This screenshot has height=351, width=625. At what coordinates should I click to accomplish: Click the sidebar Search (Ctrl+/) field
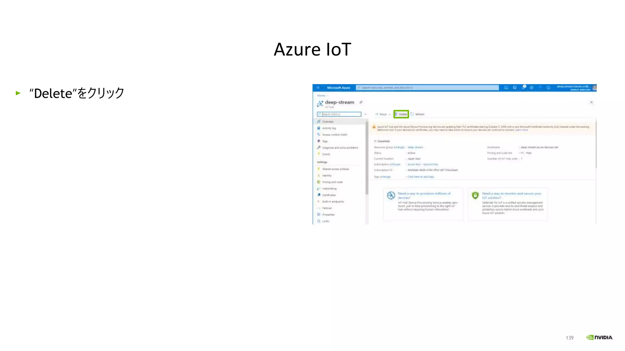(x=339, y=114)
